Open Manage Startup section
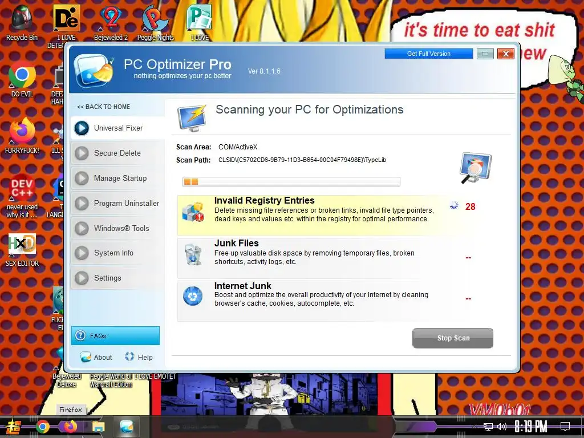Viewport: 584px width, 438px height. coord(117,179)
